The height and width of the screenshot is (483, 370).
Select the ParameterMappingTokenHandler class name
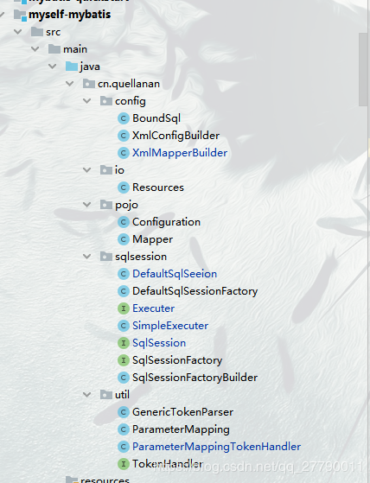point(217,447)
